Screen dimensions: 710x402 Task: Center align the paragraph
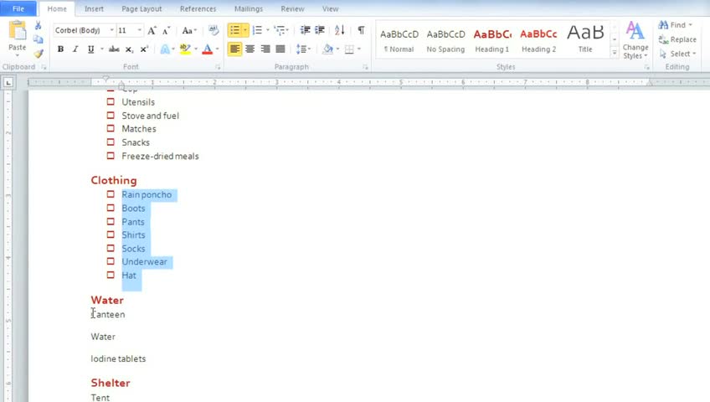(250, 49)
